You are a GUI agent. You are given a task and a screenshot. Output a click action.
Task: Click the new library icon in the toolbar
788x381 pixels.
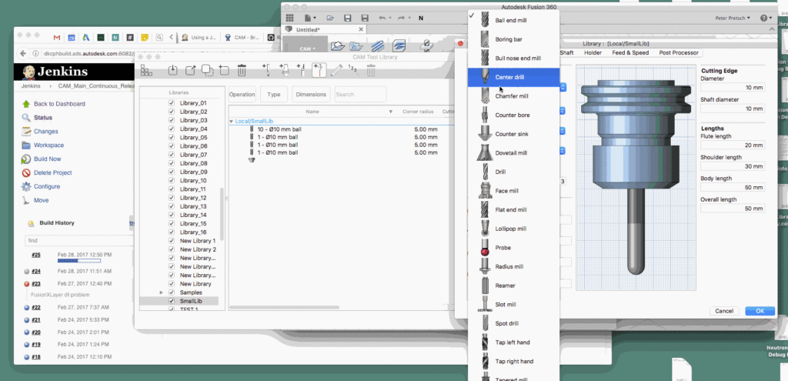pyautogui.click(x=224, y=70)
